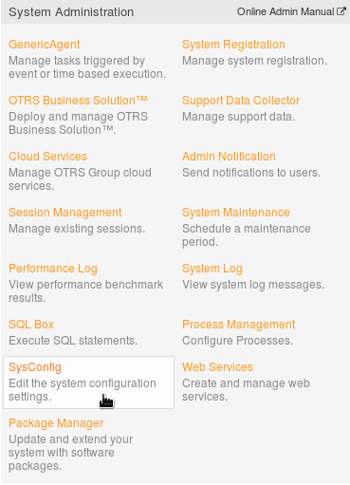
Task: Click the highlighted SysConfig description box
Action: [x=88, y=382]
